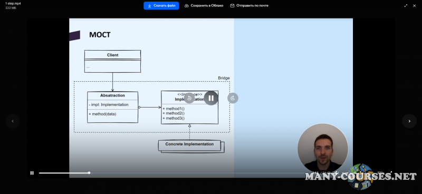Viewport: 422px width, 194px height.
Task: Close the video viewer
Action: pos(414,6)
